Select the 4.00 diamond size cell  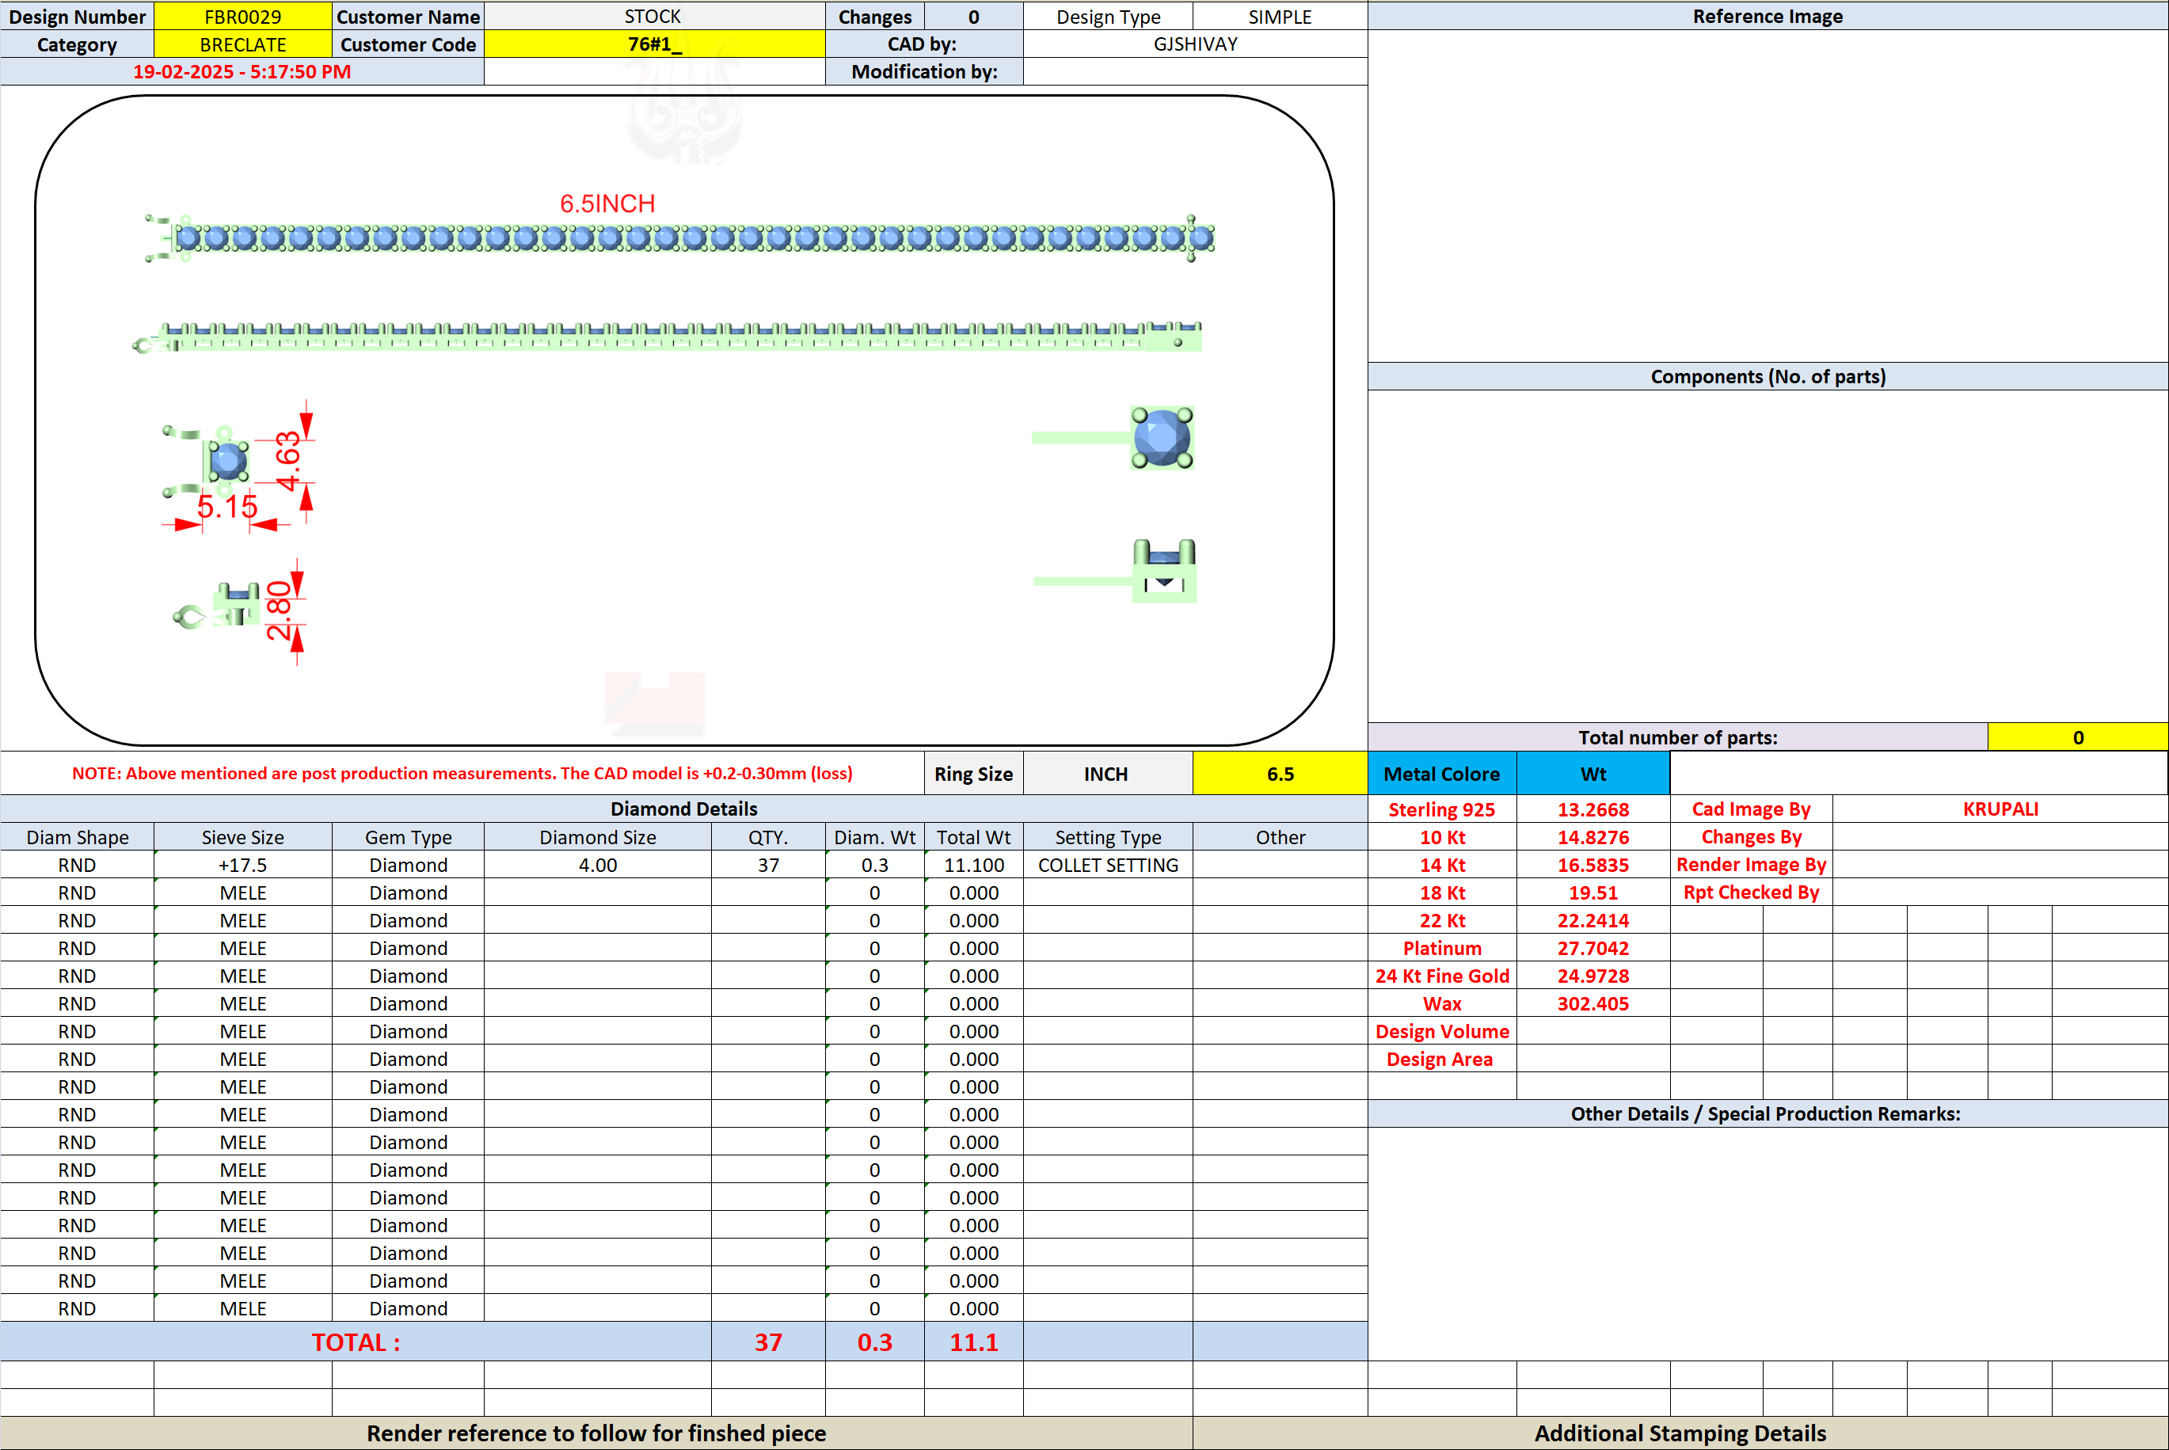coord(597,865)
